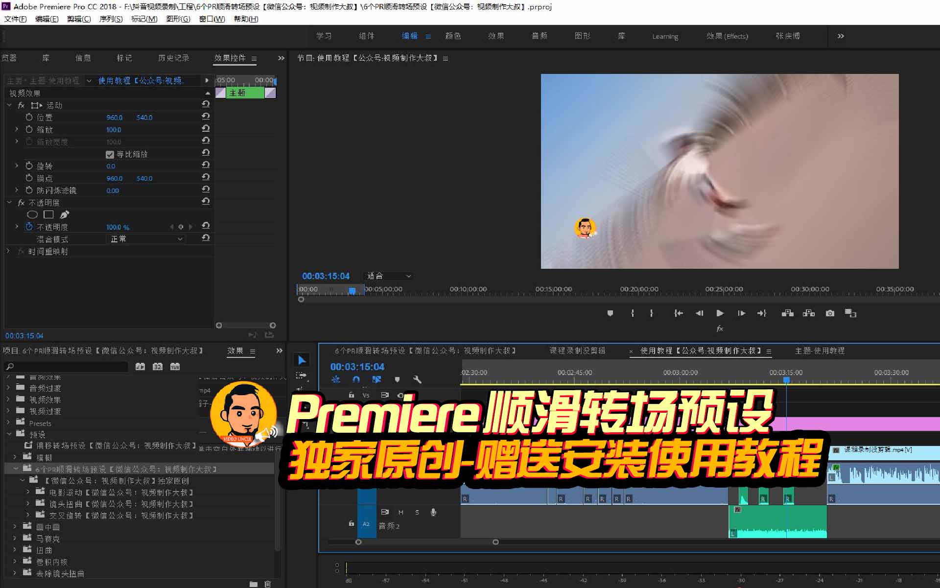
Task: Go to In point button
Action: 678,313
